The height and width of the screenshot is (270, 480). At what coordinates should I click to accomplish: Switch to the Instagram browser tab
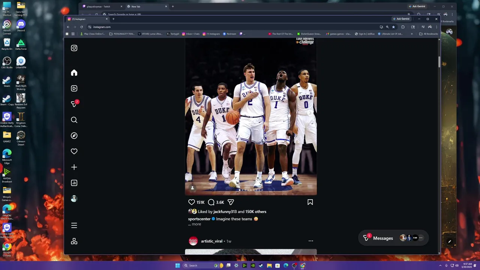click(x=87, y=19)
